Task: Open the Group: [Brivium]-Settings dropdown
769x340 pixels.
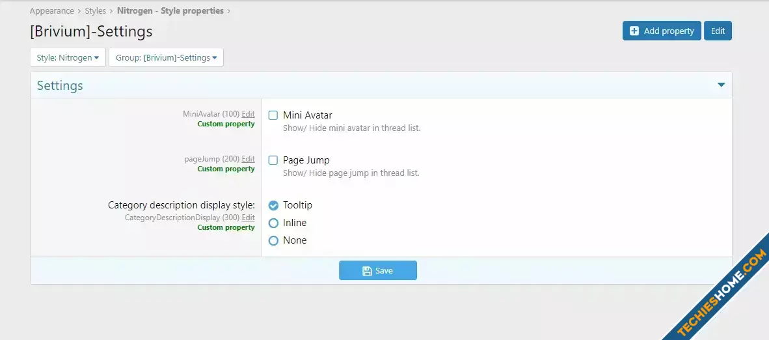Action: (x=166, y=57)
